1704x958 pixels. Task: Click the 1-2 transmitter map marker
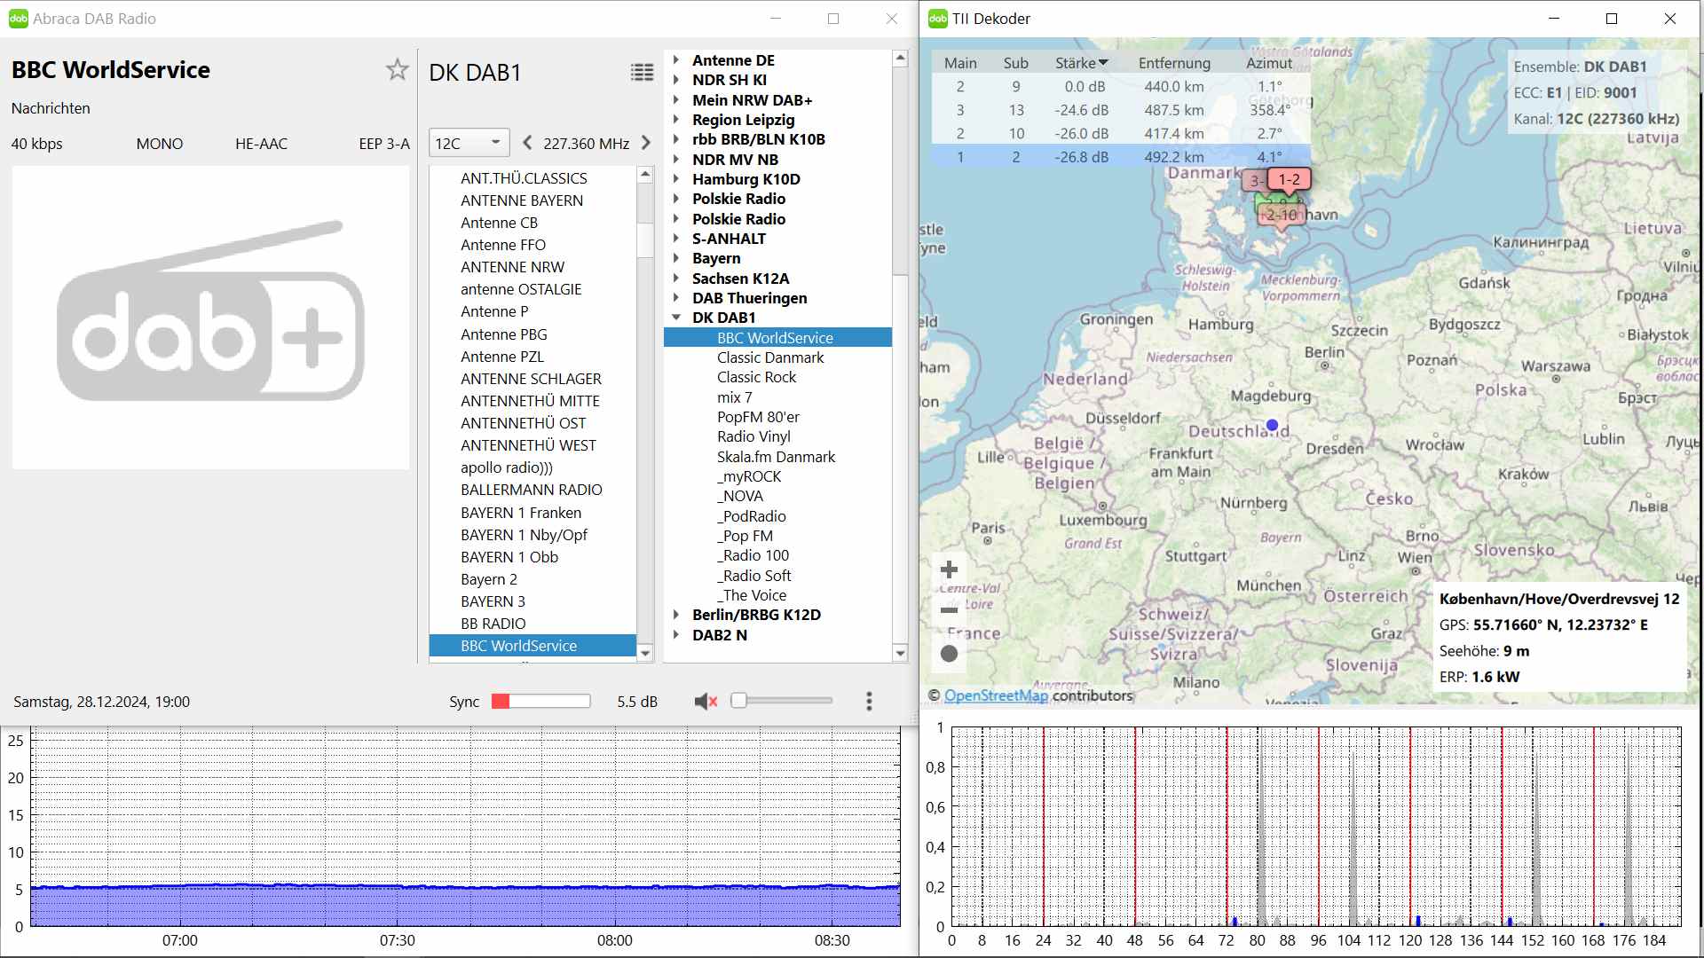click(1289, 180)
